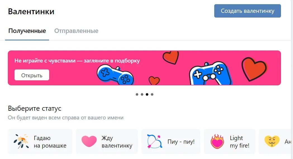Switch to the Отправленные tab
This screenshot has height=159, width=293.
[76, 31]
